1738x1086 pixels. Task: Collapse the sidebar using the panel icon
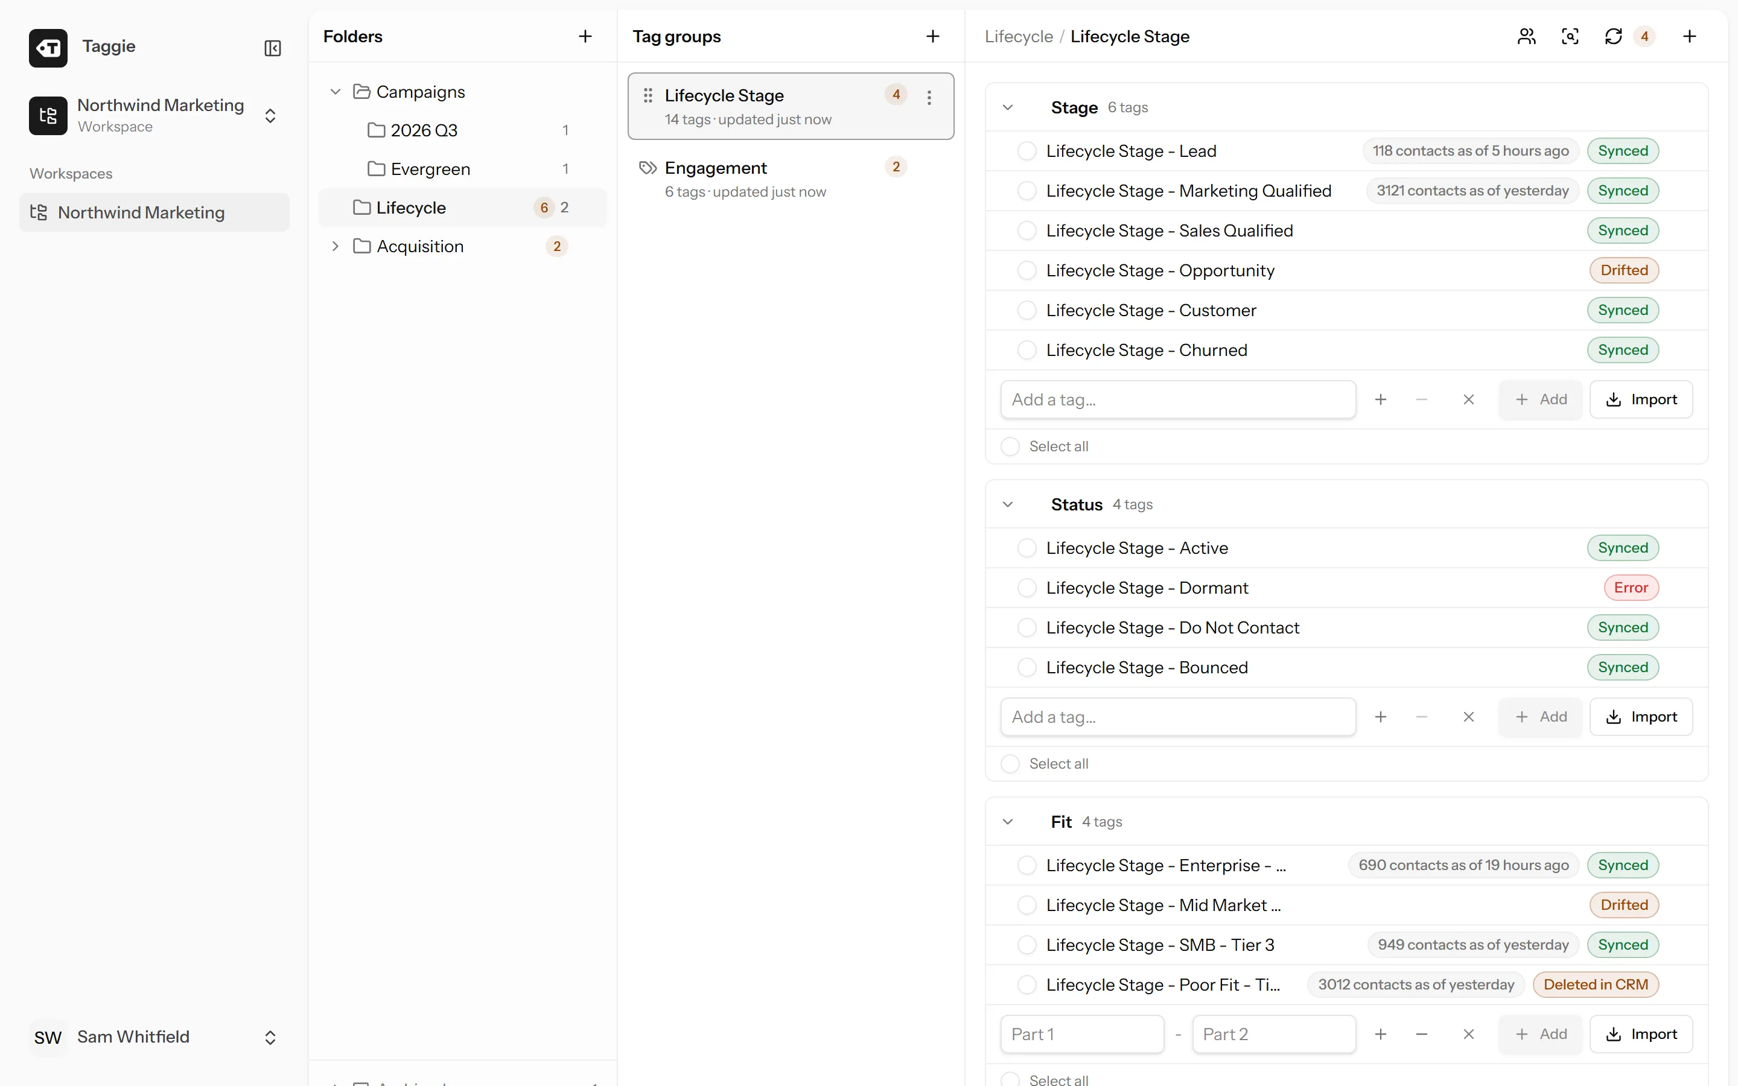click(272, 48)
